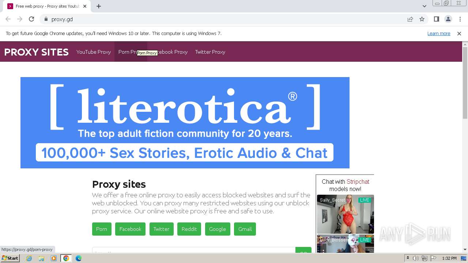Screen dimensions: 468x263
Task: Click the green Reddit button
Action: [189, 229]
